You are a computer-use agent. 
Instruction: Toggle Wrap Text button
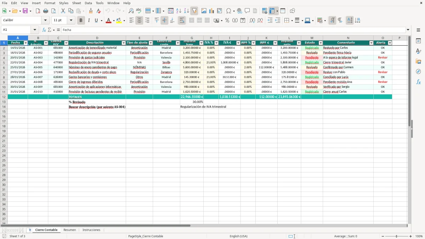[x=182, y=21]
